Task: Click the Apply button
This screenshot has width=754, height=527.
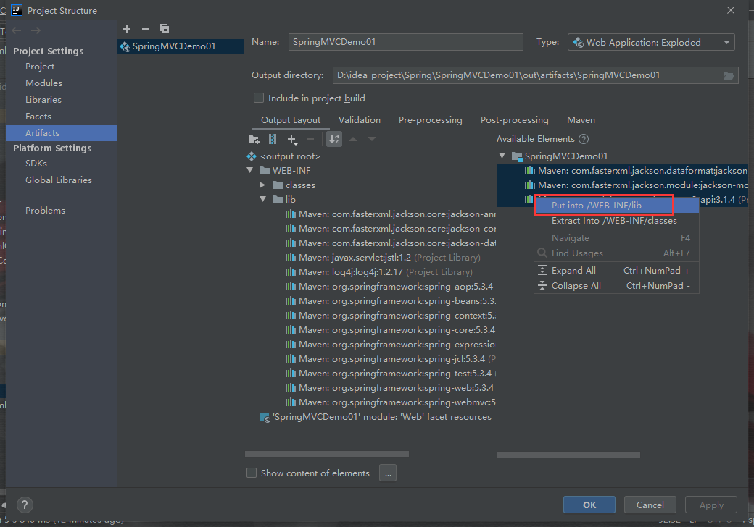Action: (x=711, y=505)
